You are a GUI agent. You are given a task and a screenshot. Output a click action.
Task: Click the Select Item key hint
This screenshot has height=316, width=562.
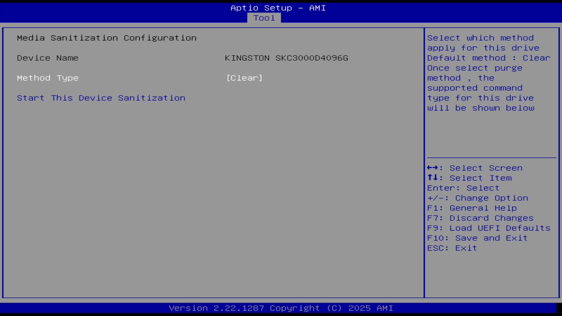[x=469, y=178]
